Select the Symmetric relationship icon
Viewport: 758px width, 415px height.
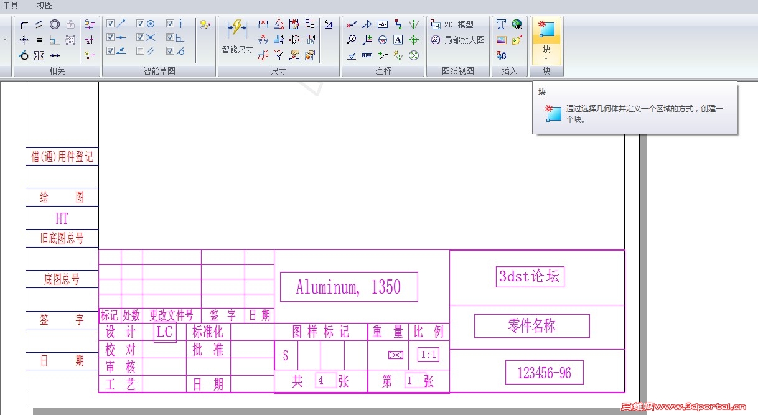pos(39,55)
